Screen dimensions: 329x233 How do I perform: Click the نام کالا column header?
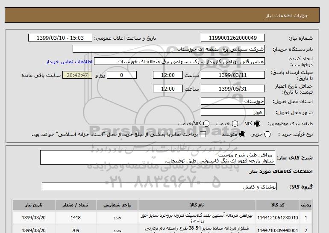(x=197, y=205)
